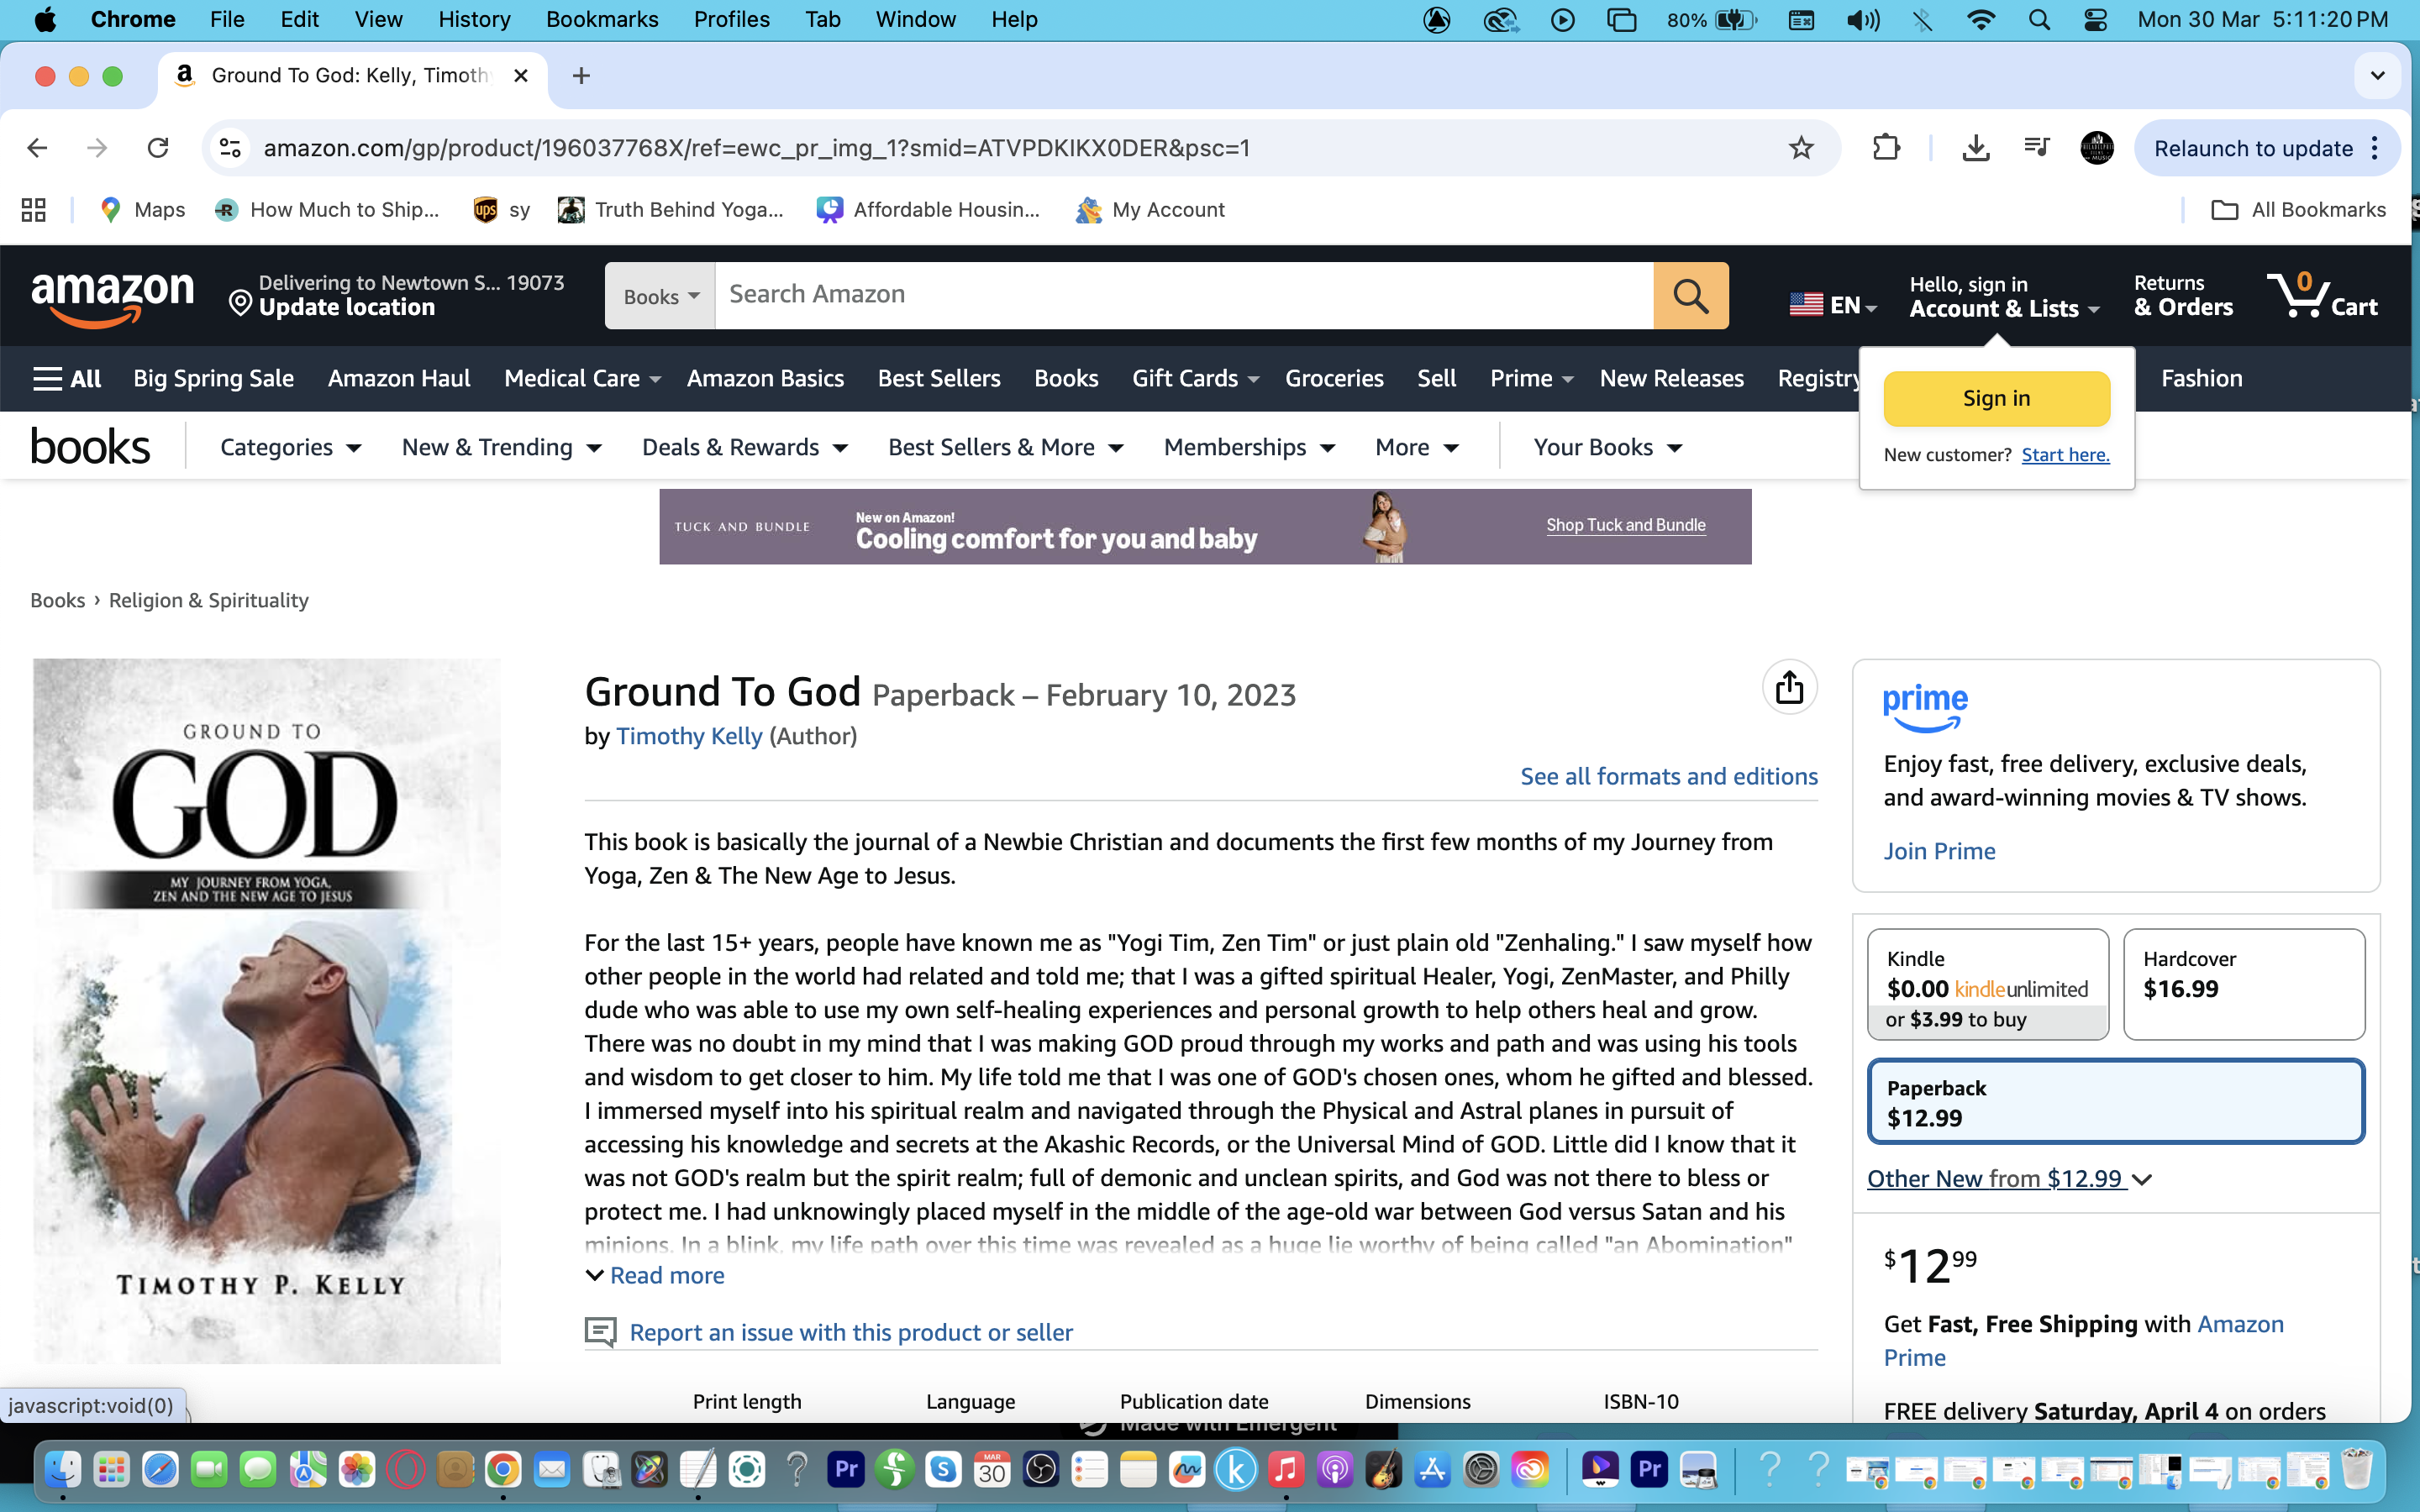Reload the current page
This screenshot has width=2420, height=1512.
coord(158,148)
